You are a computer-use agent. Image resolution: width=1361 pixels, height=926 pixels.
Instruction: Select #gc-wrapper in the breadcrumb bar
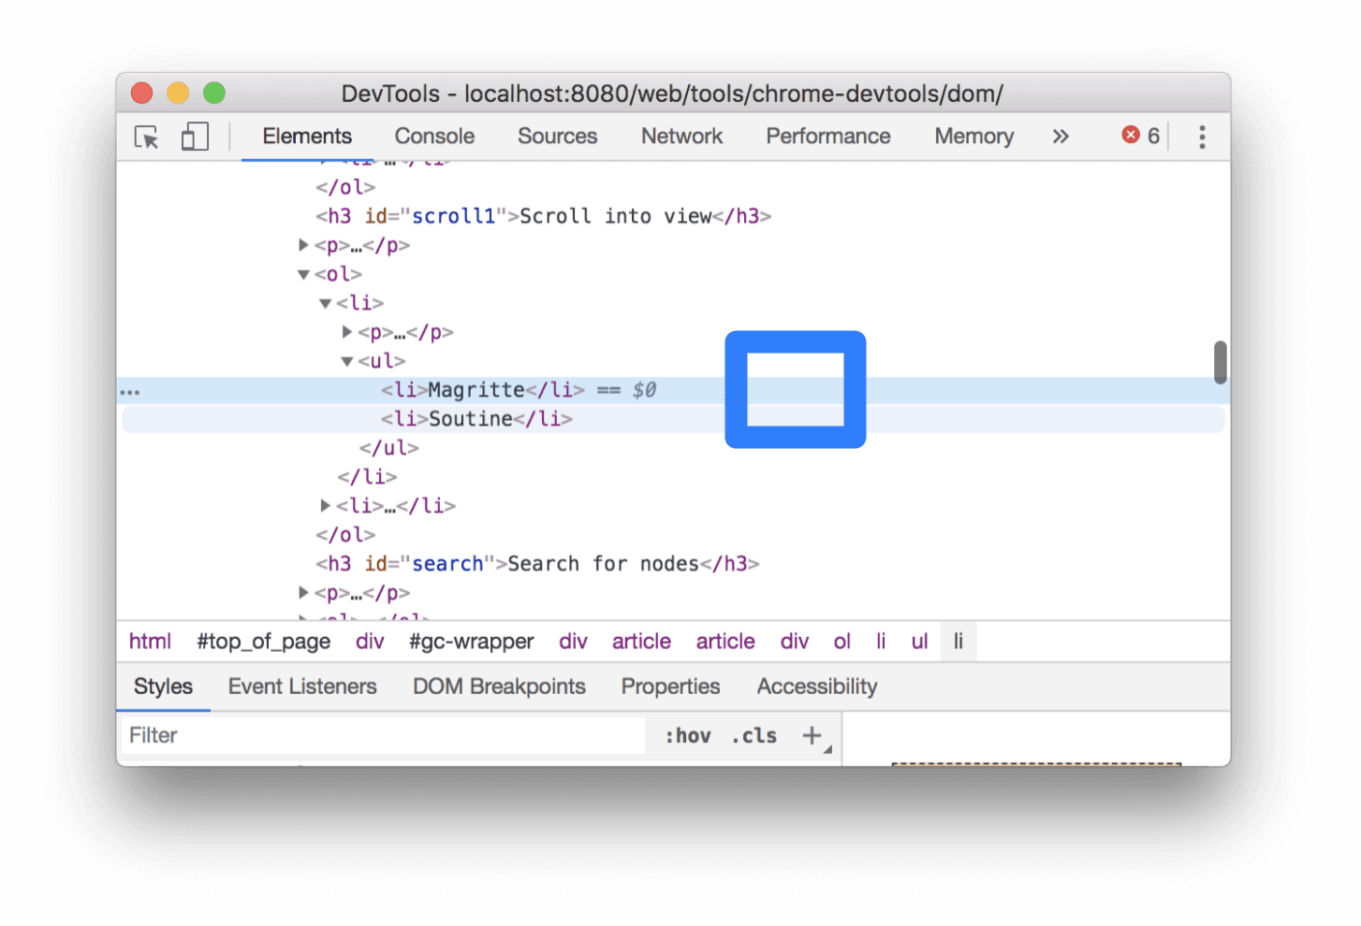[471, 642]
